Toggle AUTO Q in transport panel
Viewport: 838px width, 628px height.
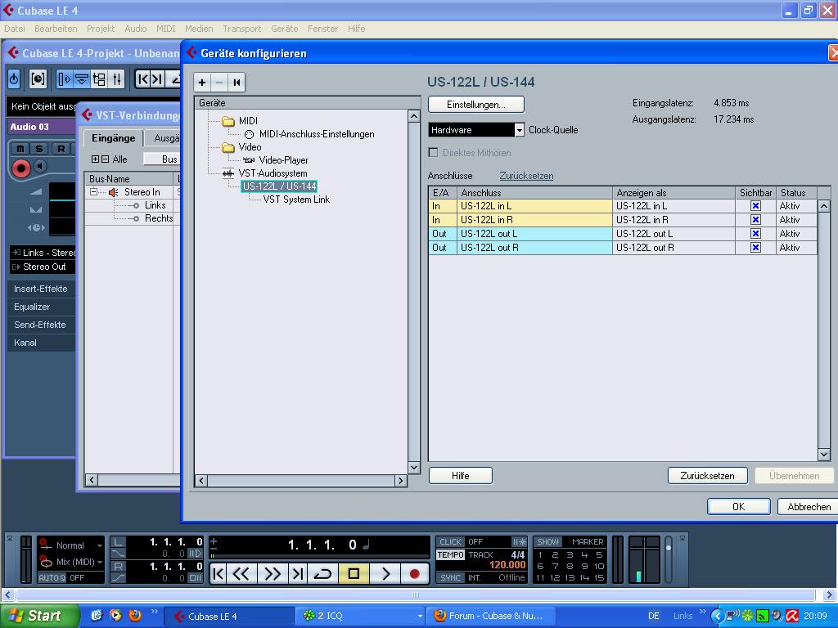point(52,578)
